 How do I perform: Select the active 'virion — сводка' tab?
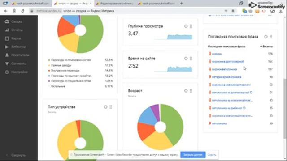73,4
